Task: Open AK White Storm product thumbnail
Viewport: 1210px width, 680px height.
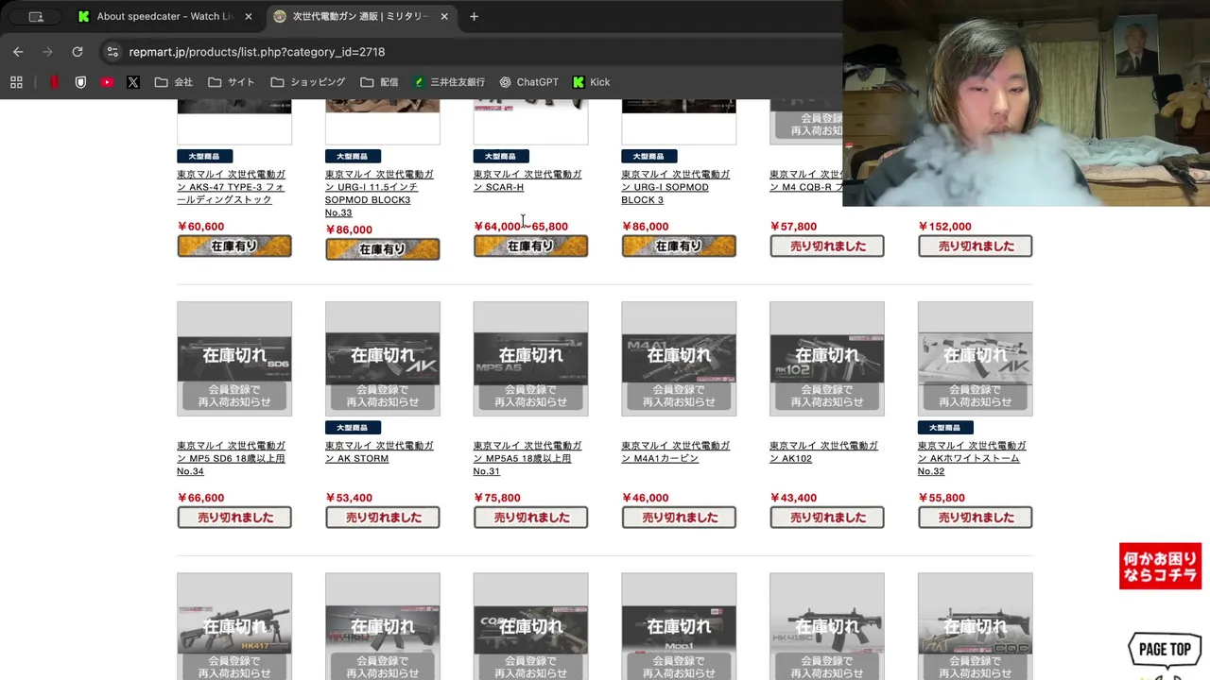Action: coord(976,359)
